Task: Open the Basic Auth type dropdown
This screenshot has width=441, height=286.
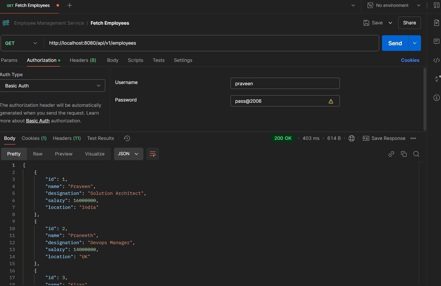Action: [52, 86]
